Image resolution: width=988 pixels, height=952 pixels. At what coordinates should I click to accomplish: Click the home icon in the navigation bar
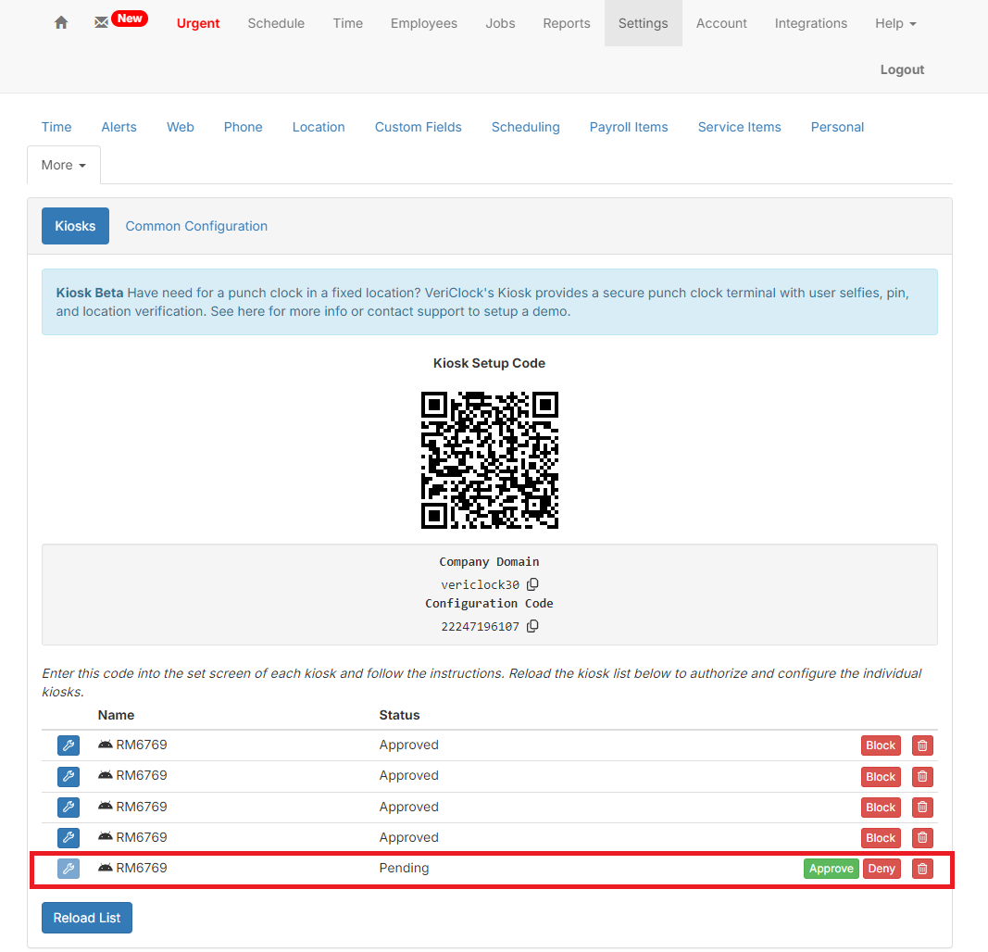60,22
